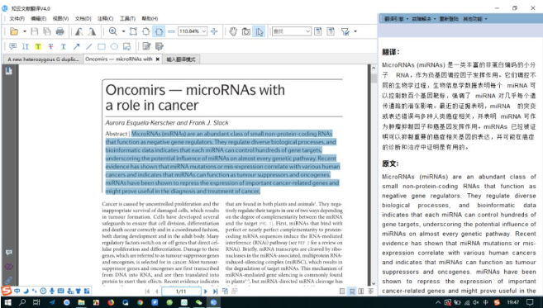Select the stamp image annotation tool
This screenshot has width=543, height=308.
(127, 46)
